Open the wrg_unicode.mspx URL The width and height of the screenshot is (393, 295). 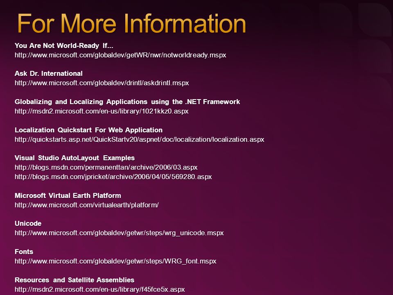coord(119,233)
